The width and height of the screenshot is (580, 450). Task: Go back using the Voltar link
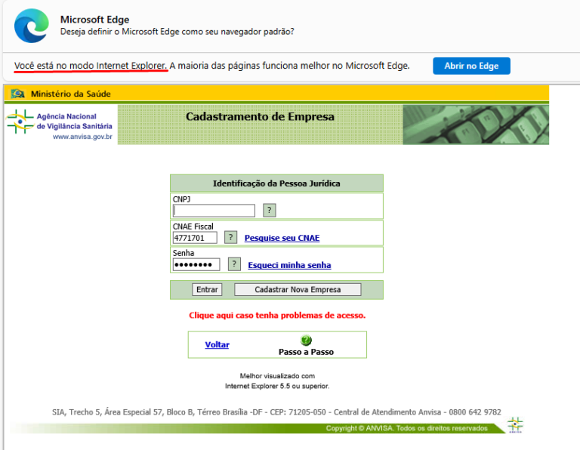tap(217, 345)
